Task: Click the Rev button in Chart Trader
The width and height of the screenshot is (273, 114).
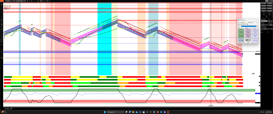Action: tap(264, 11)
